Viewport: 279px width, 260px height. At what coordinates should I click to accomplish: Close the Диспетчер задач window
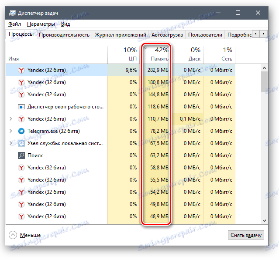pyautogui.click(x=258, y=13)
